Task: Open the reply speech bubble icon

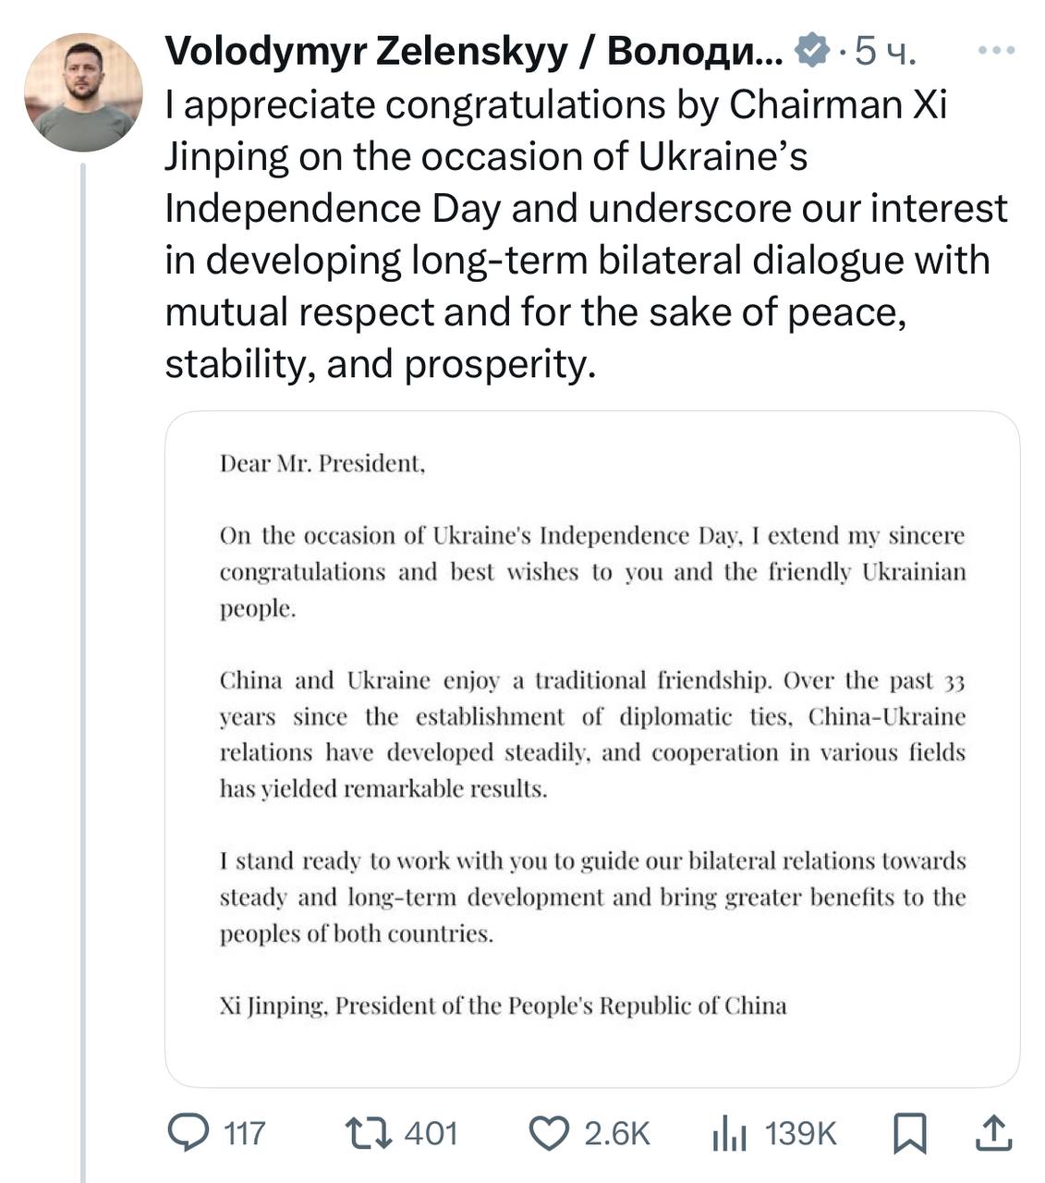Action: pos(188,1132)
